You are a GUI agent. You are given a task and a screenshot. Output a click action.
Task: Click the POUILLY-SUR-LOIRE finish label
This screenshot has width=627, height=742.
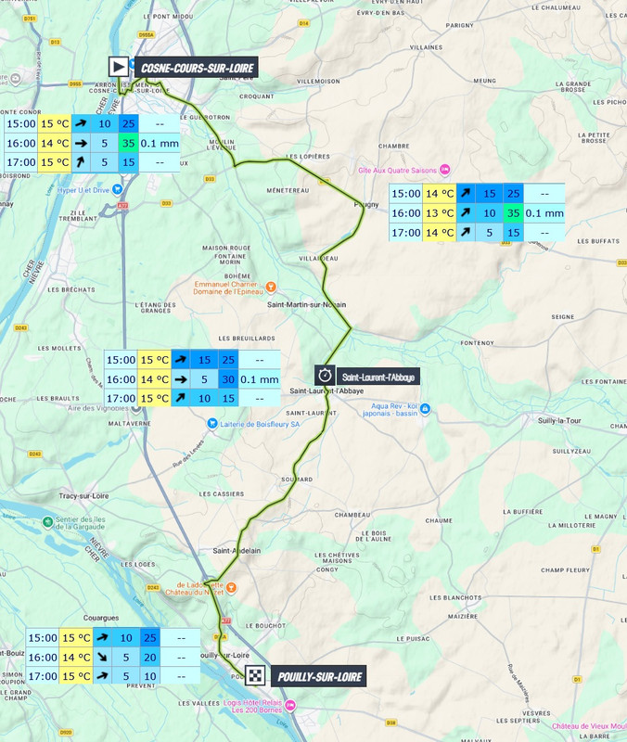319,677
